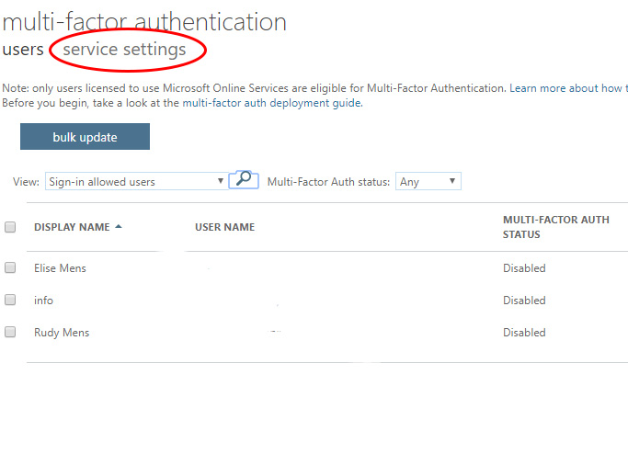Open the Sign-in allowed users dropdown
This screenshot has width=628, height=454.
tap(136, 181)
